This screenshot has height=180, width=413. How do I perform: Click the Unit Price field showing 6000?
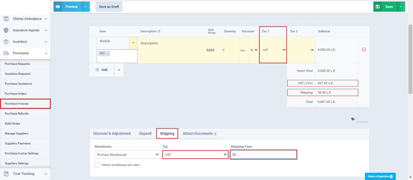click(x=213, y=50)
